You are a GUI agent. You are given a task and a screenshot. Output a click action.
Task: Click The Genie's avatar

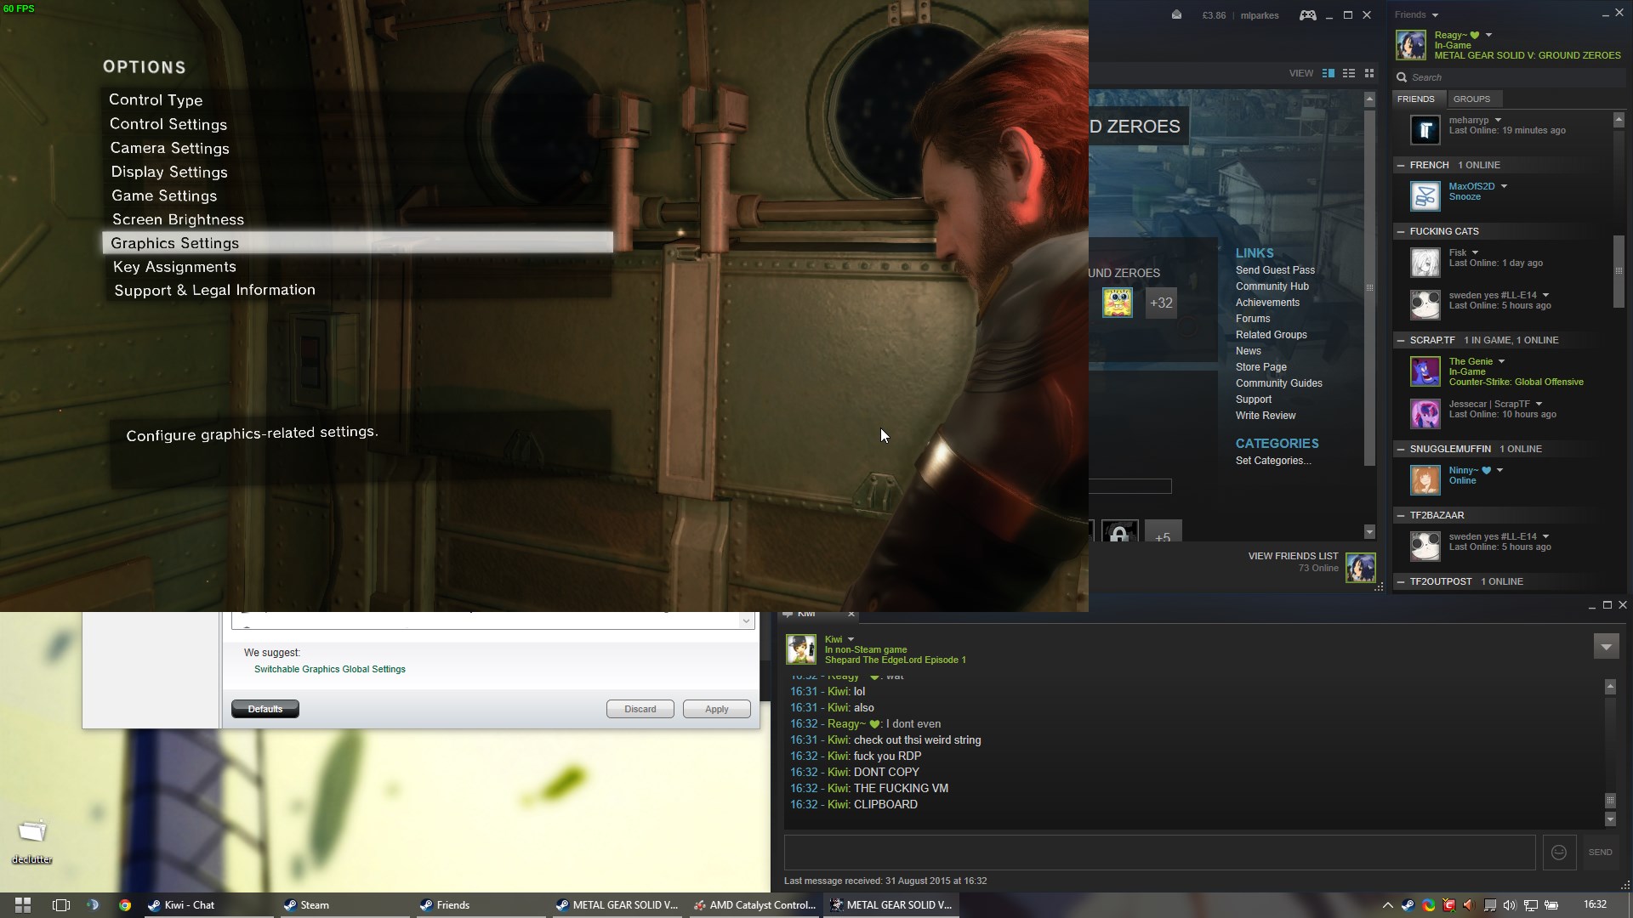[1425, 371]
